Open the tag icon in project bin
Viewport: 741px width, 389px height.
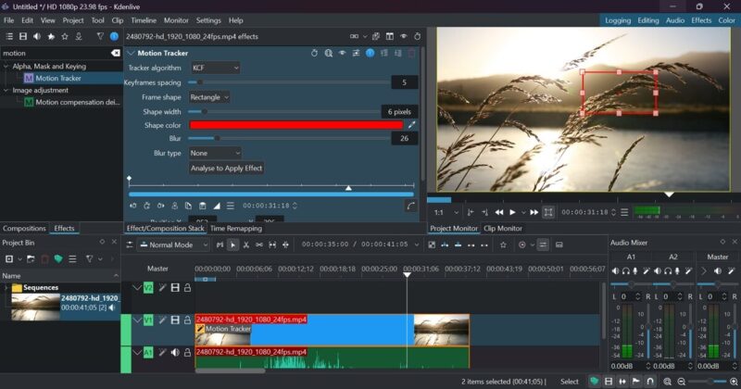pyautogui.click(x=58, y=259)
